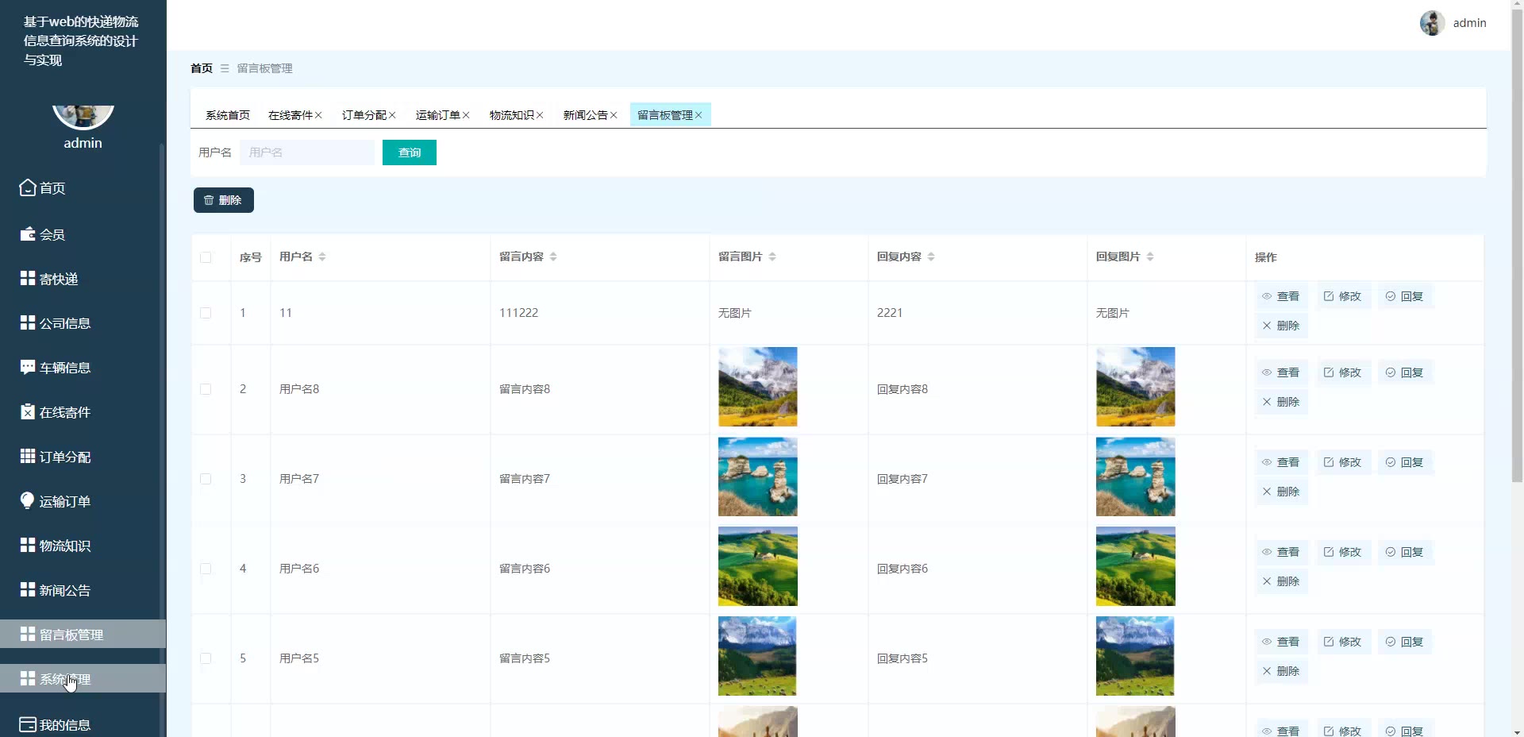The height and width of the screenshot is (737, 1524).
Task: Sort table by 回复内容 column
Action: coord(931,257)
